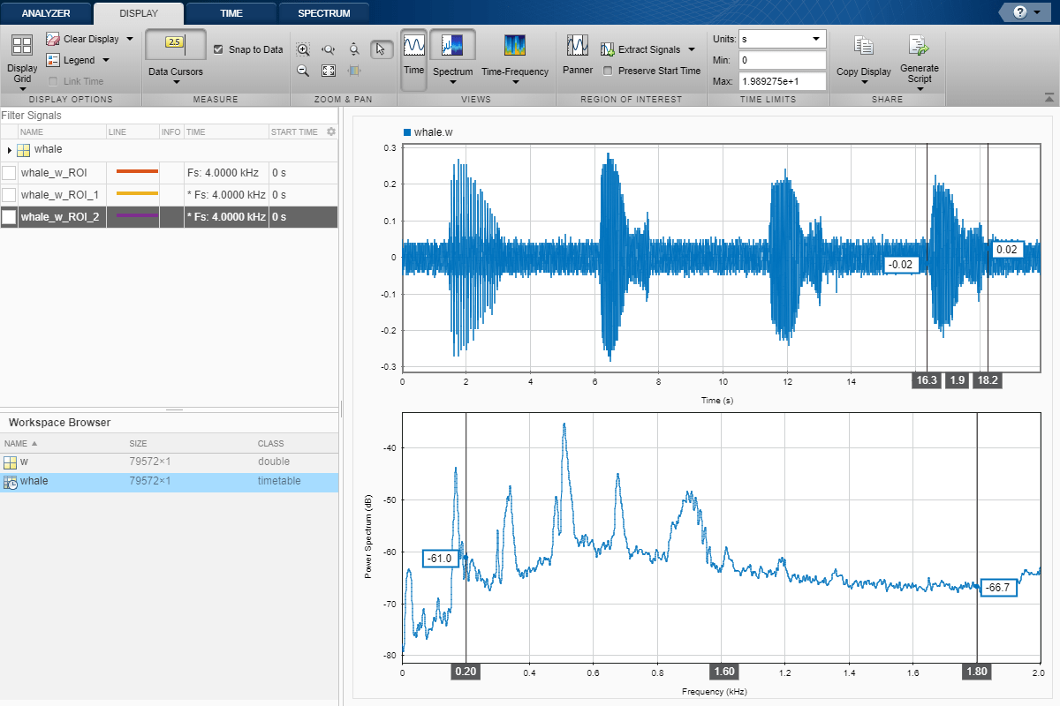Toggle the Snap to Data checkbox
This screenshot has width=1060, height=706.
tap(219, 49)
